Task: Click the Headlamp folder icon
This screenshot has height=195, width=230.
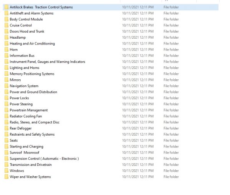Action: [6, 38]
